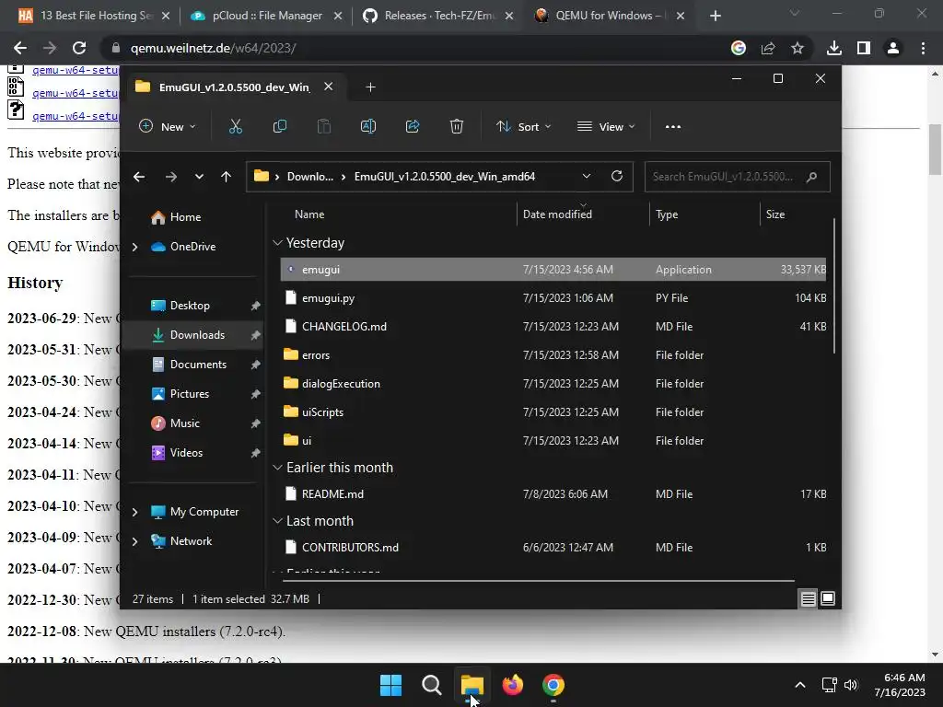Click the Copy icon in Explorer toolbar
943x707 pixels.
280,126
